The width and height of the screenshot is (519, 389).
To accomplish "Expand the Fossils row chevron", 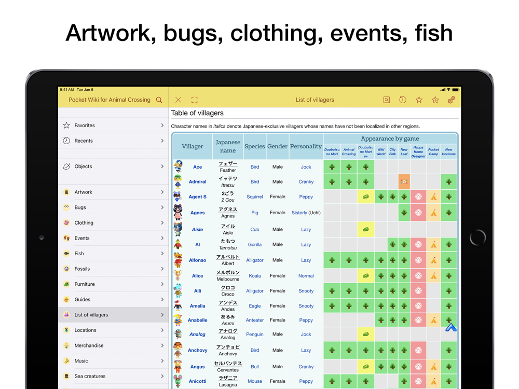I will coord(162,269).
